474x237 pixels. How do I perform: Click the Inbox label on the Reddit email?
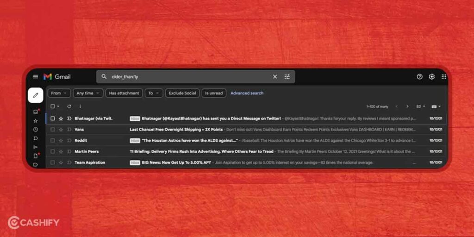coord(135,141)
